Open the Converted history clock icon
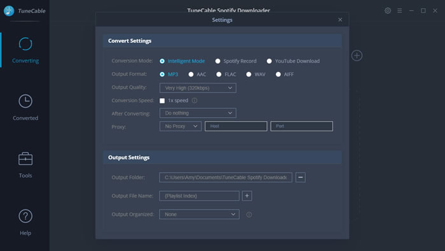This screenshot has width=445, height=251. pyautogui.click(x=25, y=101)
